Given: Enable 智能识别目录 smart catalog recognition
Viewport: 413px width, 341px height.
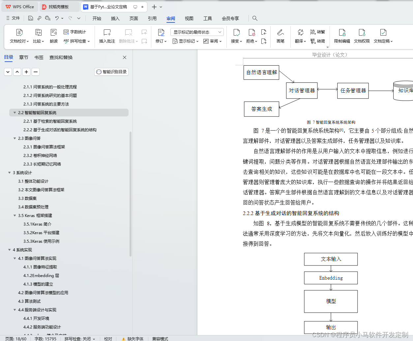Looking at the screenshot, I should (111, 72).
